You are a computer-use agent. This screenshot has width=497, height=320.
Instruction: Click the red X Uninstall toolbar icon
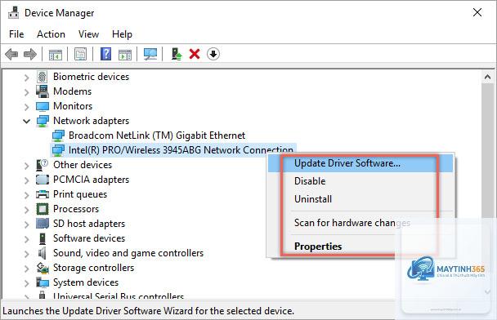(195, 54)
